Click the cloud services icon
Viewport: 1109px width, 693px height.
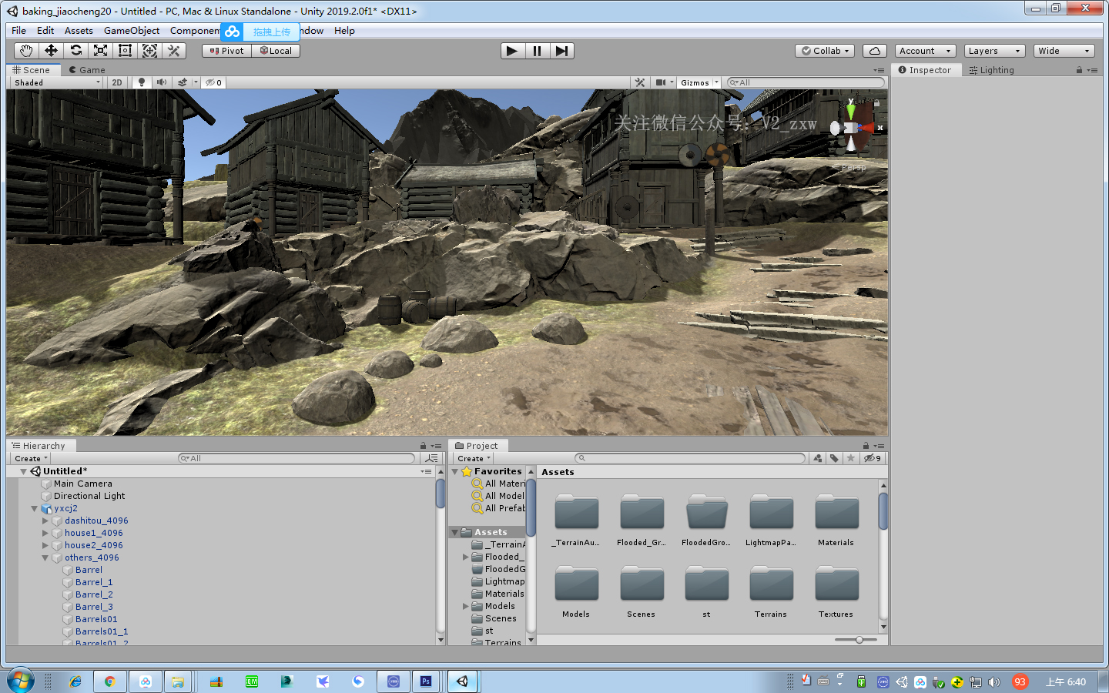click(x=874, y=51)
